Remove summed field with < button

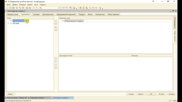pos(56,65)
